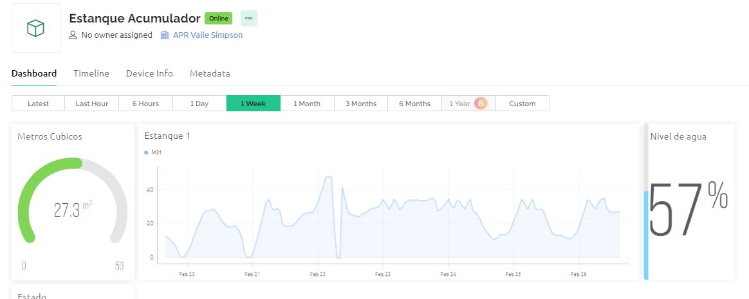This screenshot has width=749, height=299.
Task: Select the Dashboard tab
Action: coord(34,73)
